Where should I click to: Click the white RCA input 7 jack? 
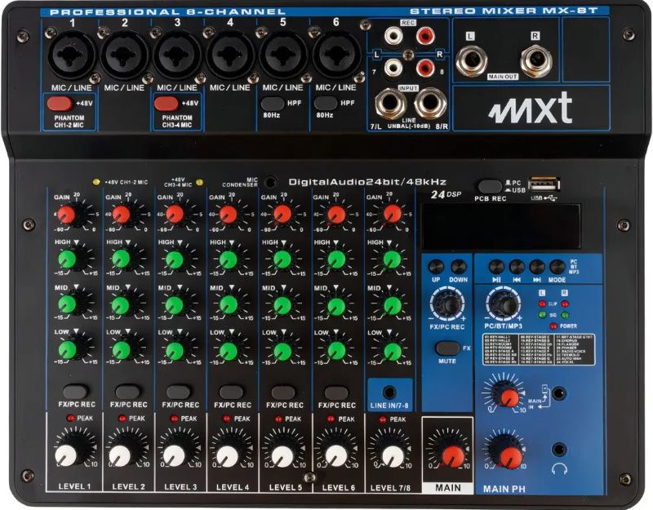tap(393, 68)
